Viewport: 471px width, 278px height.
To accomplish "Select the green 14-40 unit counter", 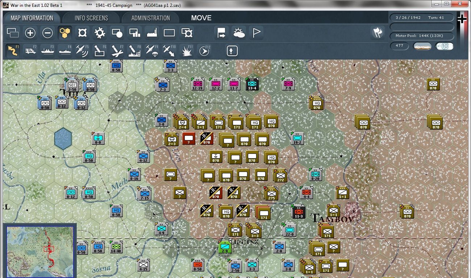I will 116,247.
